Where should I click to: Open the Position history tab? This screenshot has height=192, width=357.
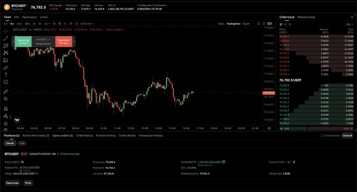106,135
